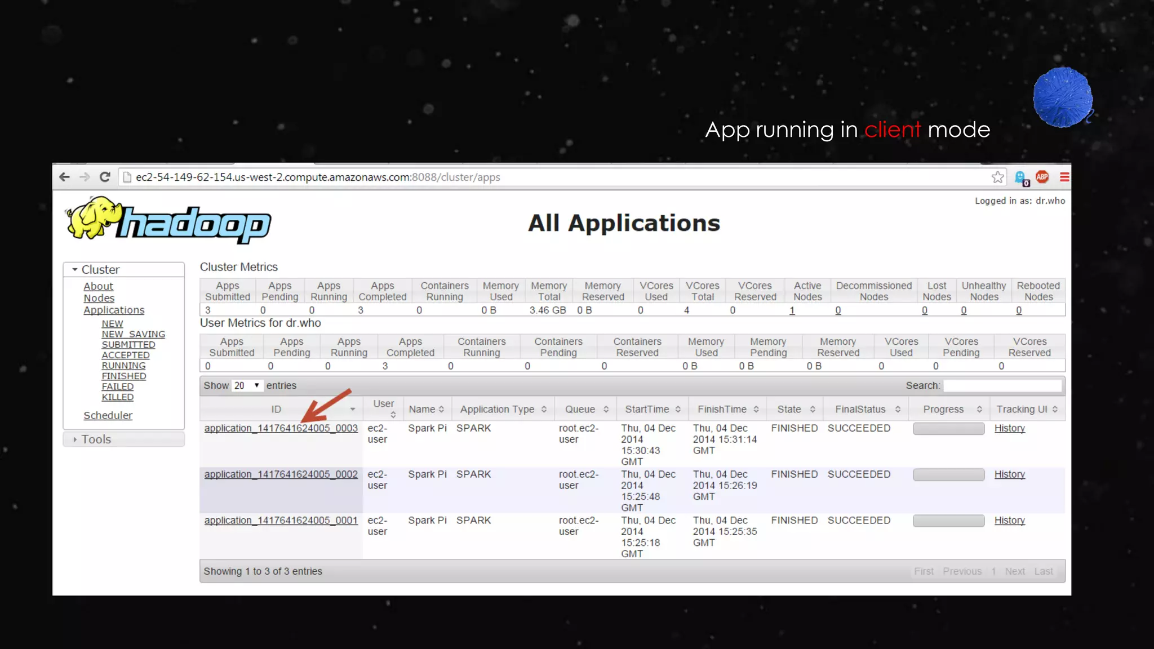Open History for application 0002

tap(1009, 474)
